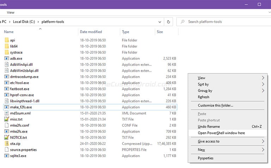Select the sqlite3.exe file row
This screenshot has width=271, height=168.
(90, 156)
